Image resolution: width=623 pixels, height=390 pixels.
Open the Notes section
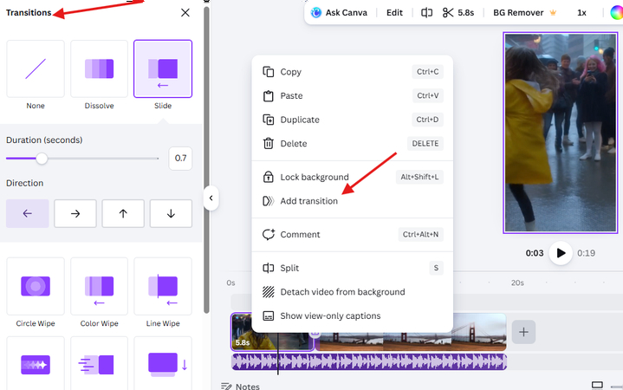[240, 386]
